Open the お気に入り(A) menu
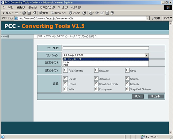The image size is (173, 139). point(47,7)
